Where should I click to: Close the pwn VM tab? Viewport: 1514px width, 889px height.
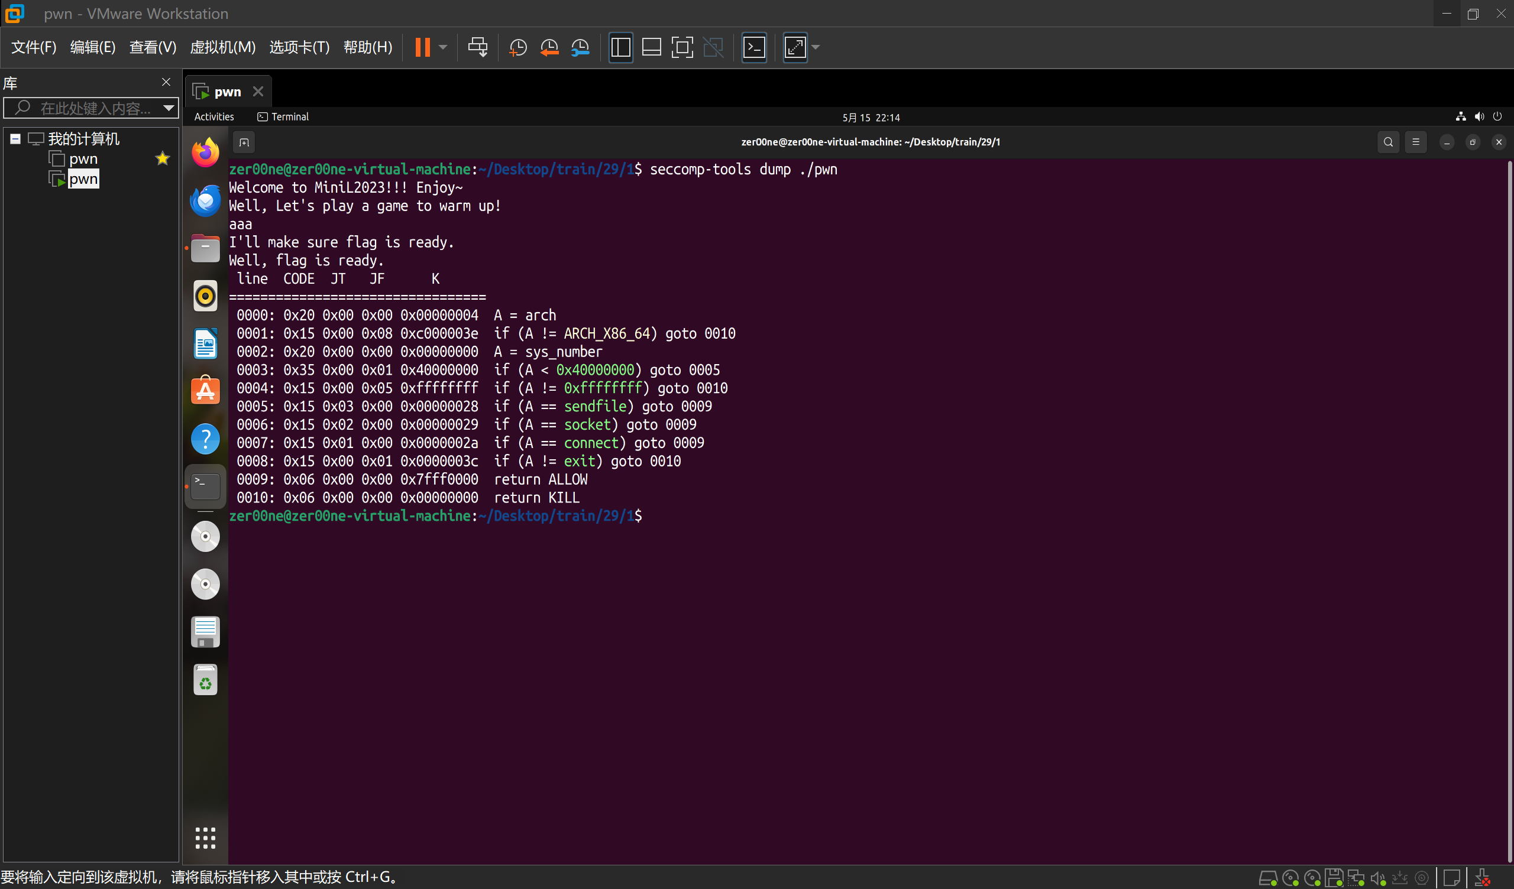click(258, 91)
